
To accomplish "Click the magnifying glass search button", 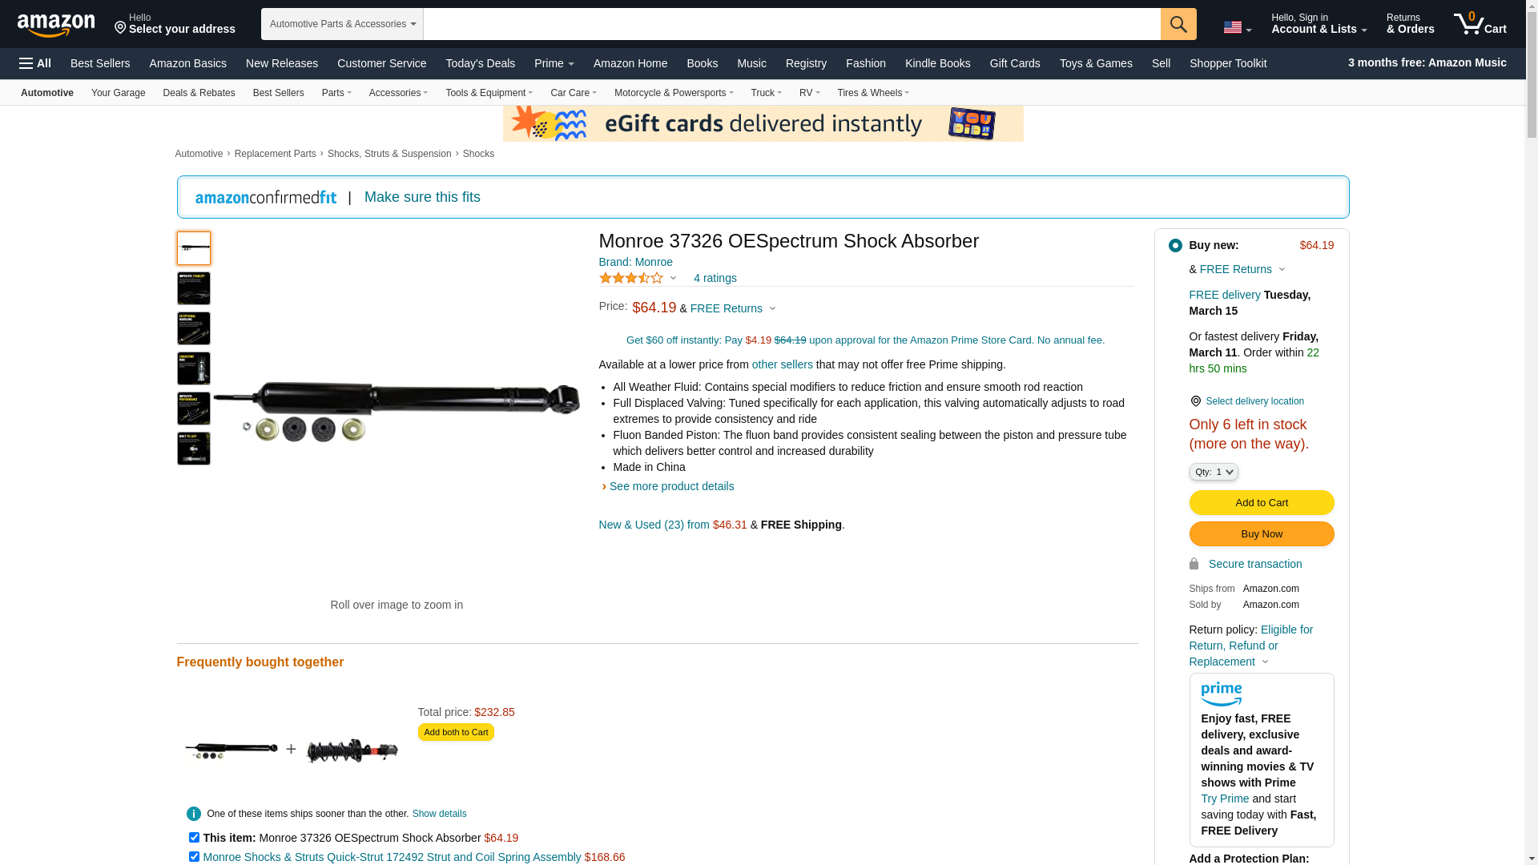I will pos(1178,24).
